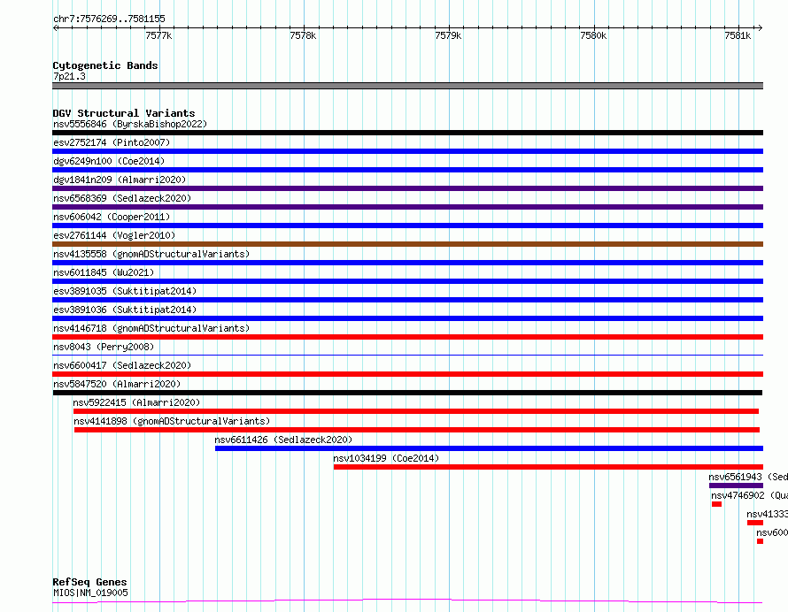
Task: Select variant nsv5556846 (ByrskaBishop2022) label
Action: (x=130, y=124)
